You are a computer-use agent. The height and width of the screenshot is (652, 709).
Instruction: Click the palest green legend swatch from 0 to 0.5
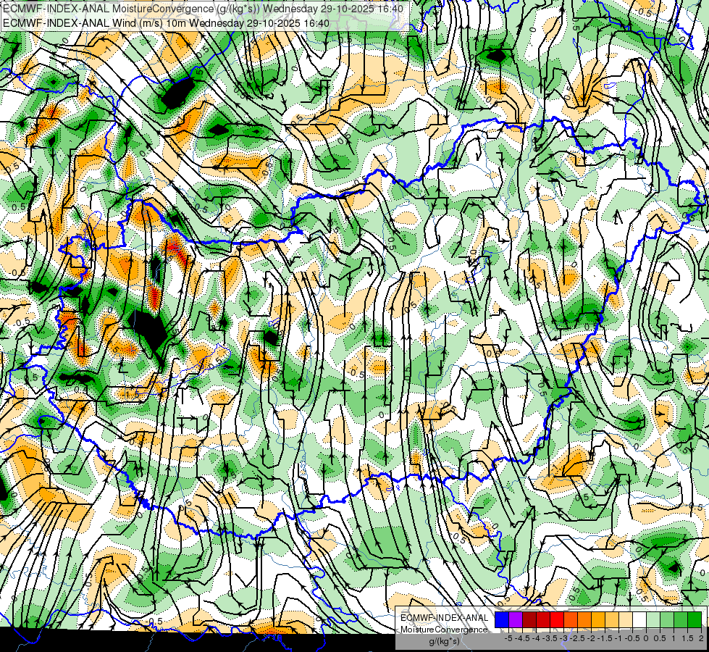(x=653, y=620)
